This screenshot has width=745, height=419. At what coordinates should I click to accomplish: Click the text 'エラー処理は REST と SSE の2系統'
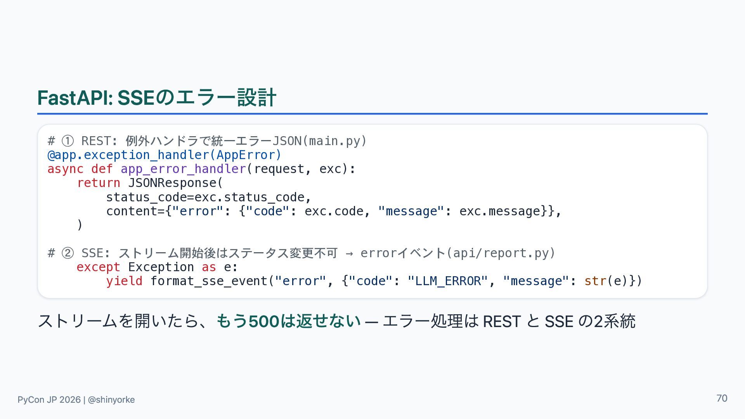coord(509,321)
